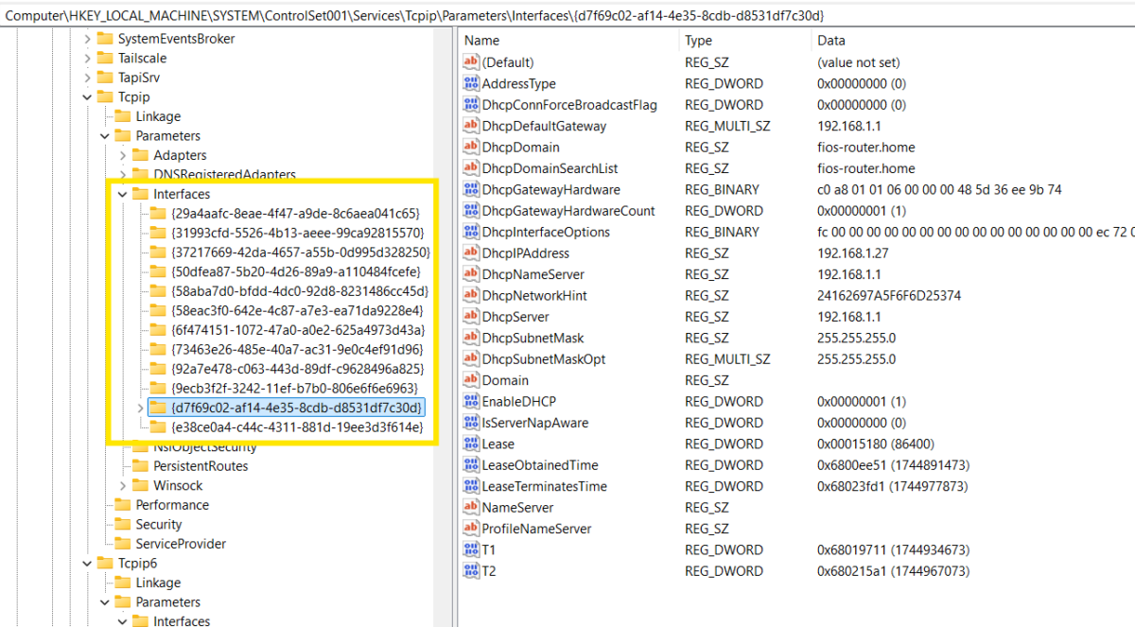The height and width of the screenshot is (627, 1135).
Task: Click the string icon next to (Default)
Action: [x=470, y=61]
